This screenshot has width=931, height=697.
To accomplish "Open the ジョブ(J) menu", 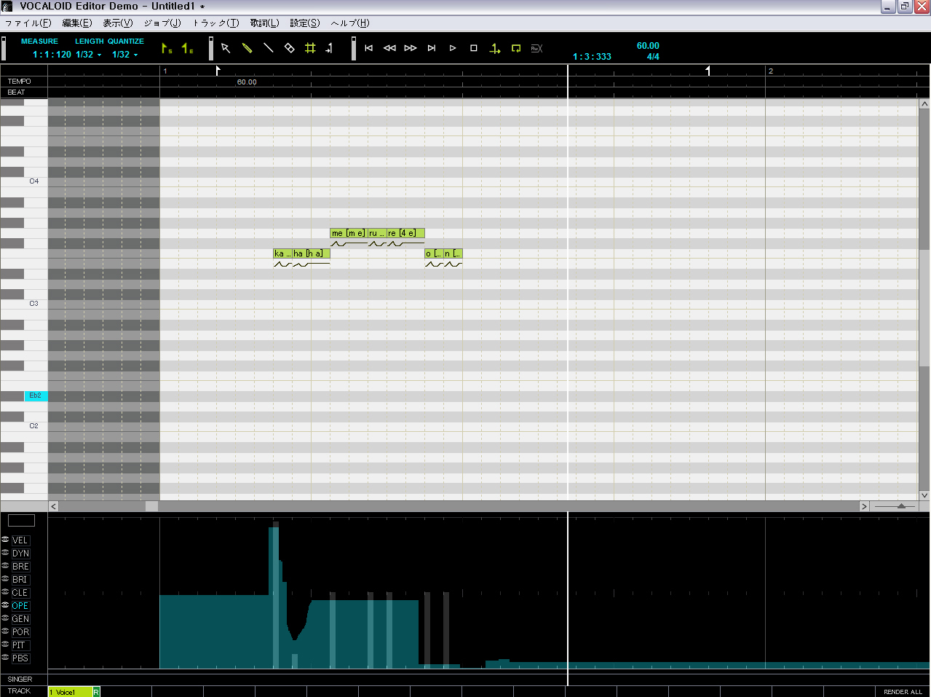I will 162,23.
